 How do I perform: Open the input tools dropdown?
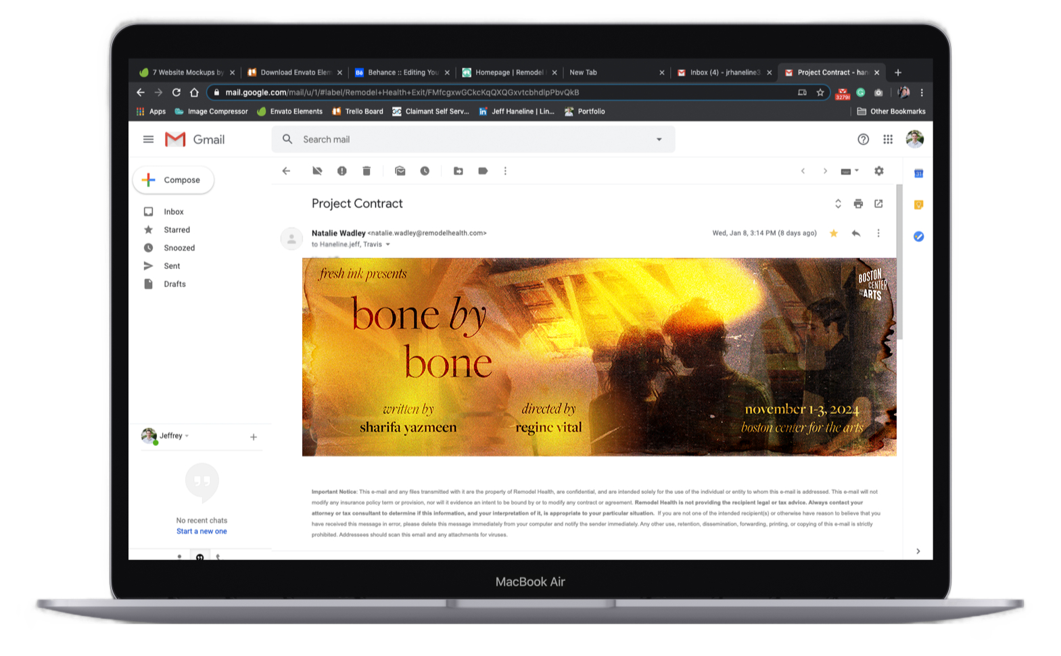[x=849, y=171]
